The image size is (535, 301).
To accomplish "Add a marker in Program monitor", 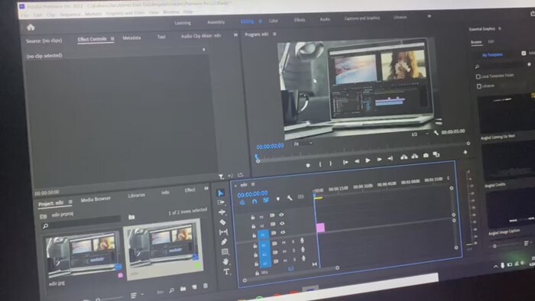I will pyautogui.click(x=308, y=165).
